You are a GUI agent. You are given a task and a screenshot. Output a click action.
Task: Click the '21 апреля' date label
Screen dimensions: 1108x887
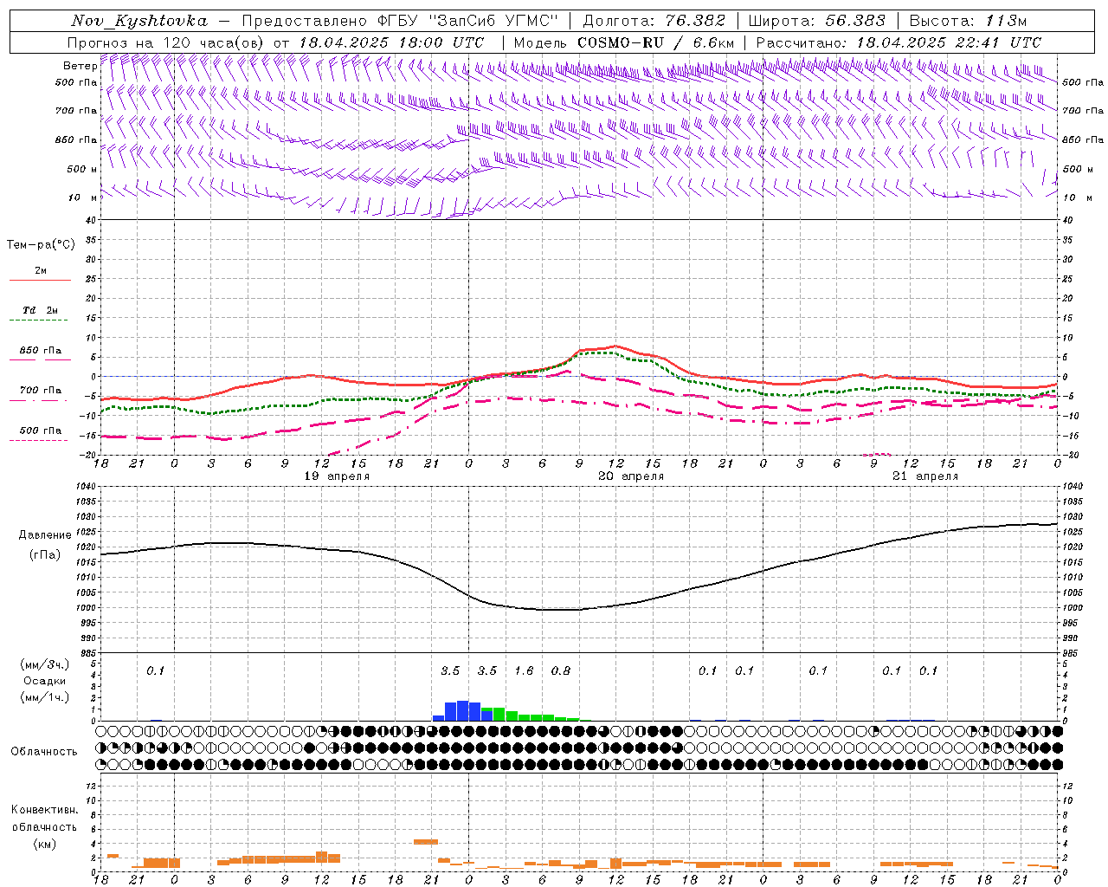point(925,476)
